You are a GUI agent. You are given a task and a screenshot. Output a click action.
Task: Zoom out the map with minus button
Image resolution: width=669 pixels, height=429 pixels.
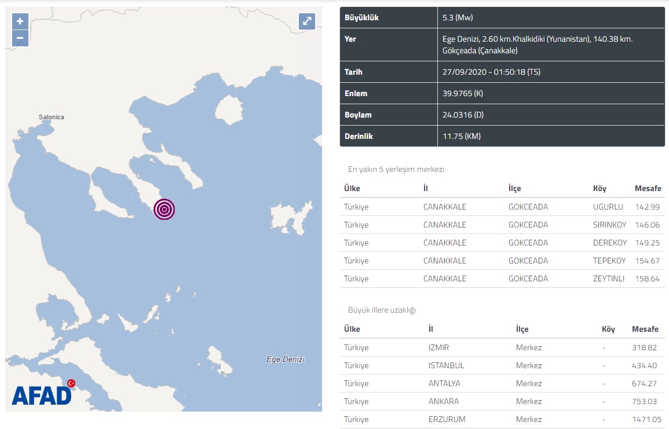[x=20, y=38]
